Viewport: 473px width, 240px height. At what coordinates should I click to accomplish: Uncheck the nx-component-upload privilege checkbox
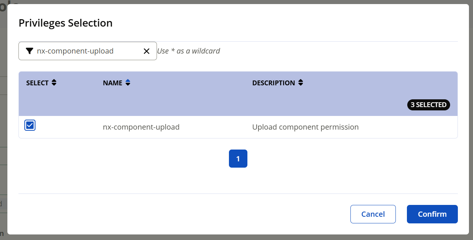(30, 126)
